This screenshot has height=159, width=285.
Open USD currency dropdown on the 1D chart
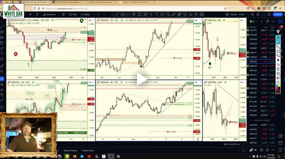click(198, 20)
